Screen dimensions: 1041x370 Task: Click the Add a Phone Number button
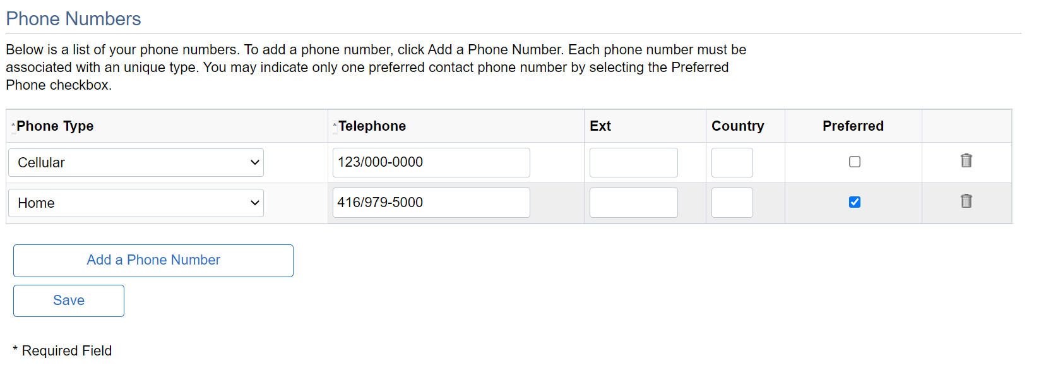point(153,261)
